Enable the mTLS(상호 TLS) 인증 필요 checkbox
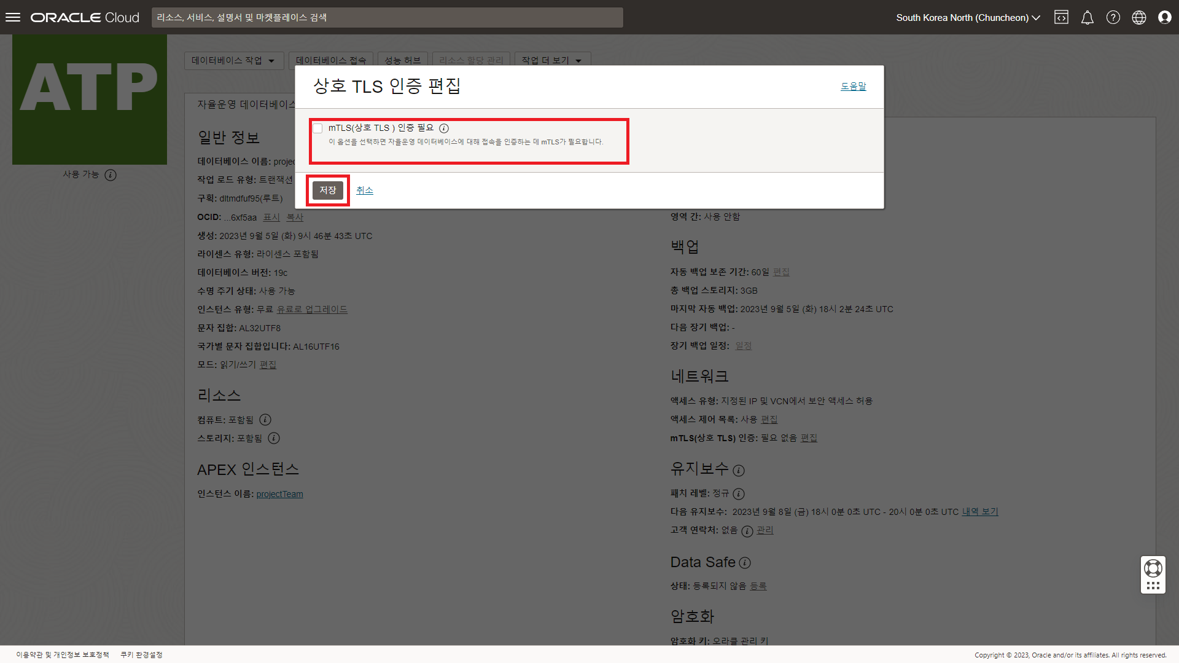 coord(317,128)
